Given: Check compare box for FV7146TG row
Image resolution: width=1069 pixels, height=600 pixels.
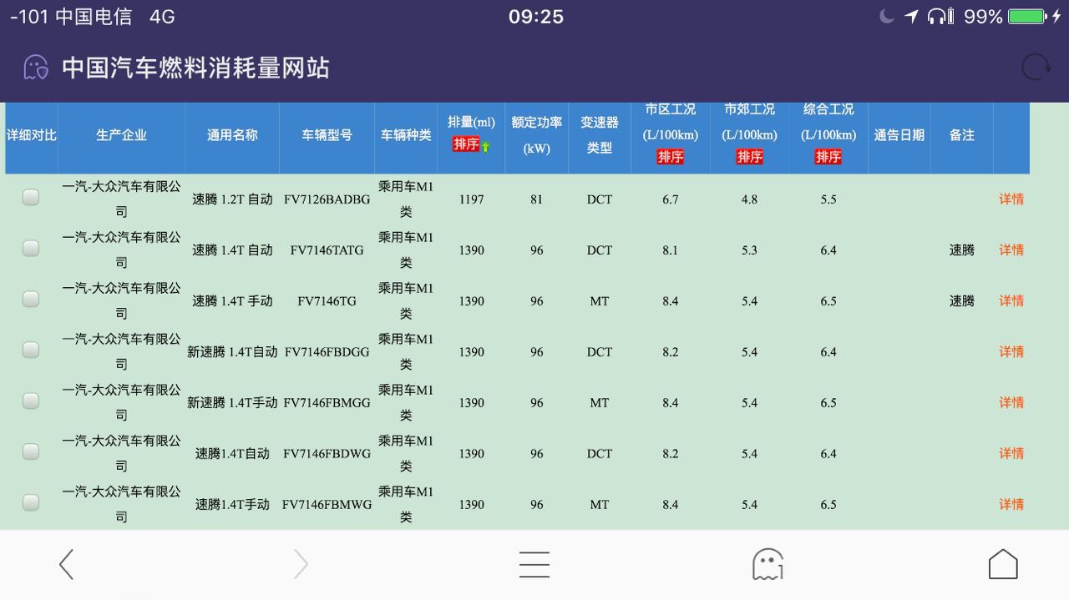Looking at the screenshot, I should [31, 299].
